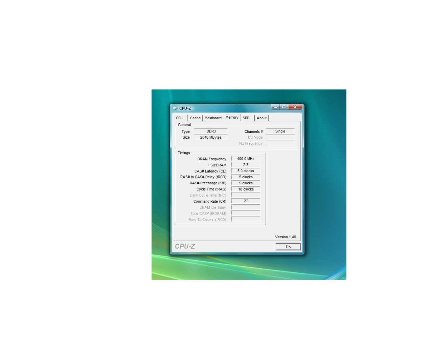Click the empty DC Mode field
The width and height of the screenshot is (433, 347).
click(280, 137)
